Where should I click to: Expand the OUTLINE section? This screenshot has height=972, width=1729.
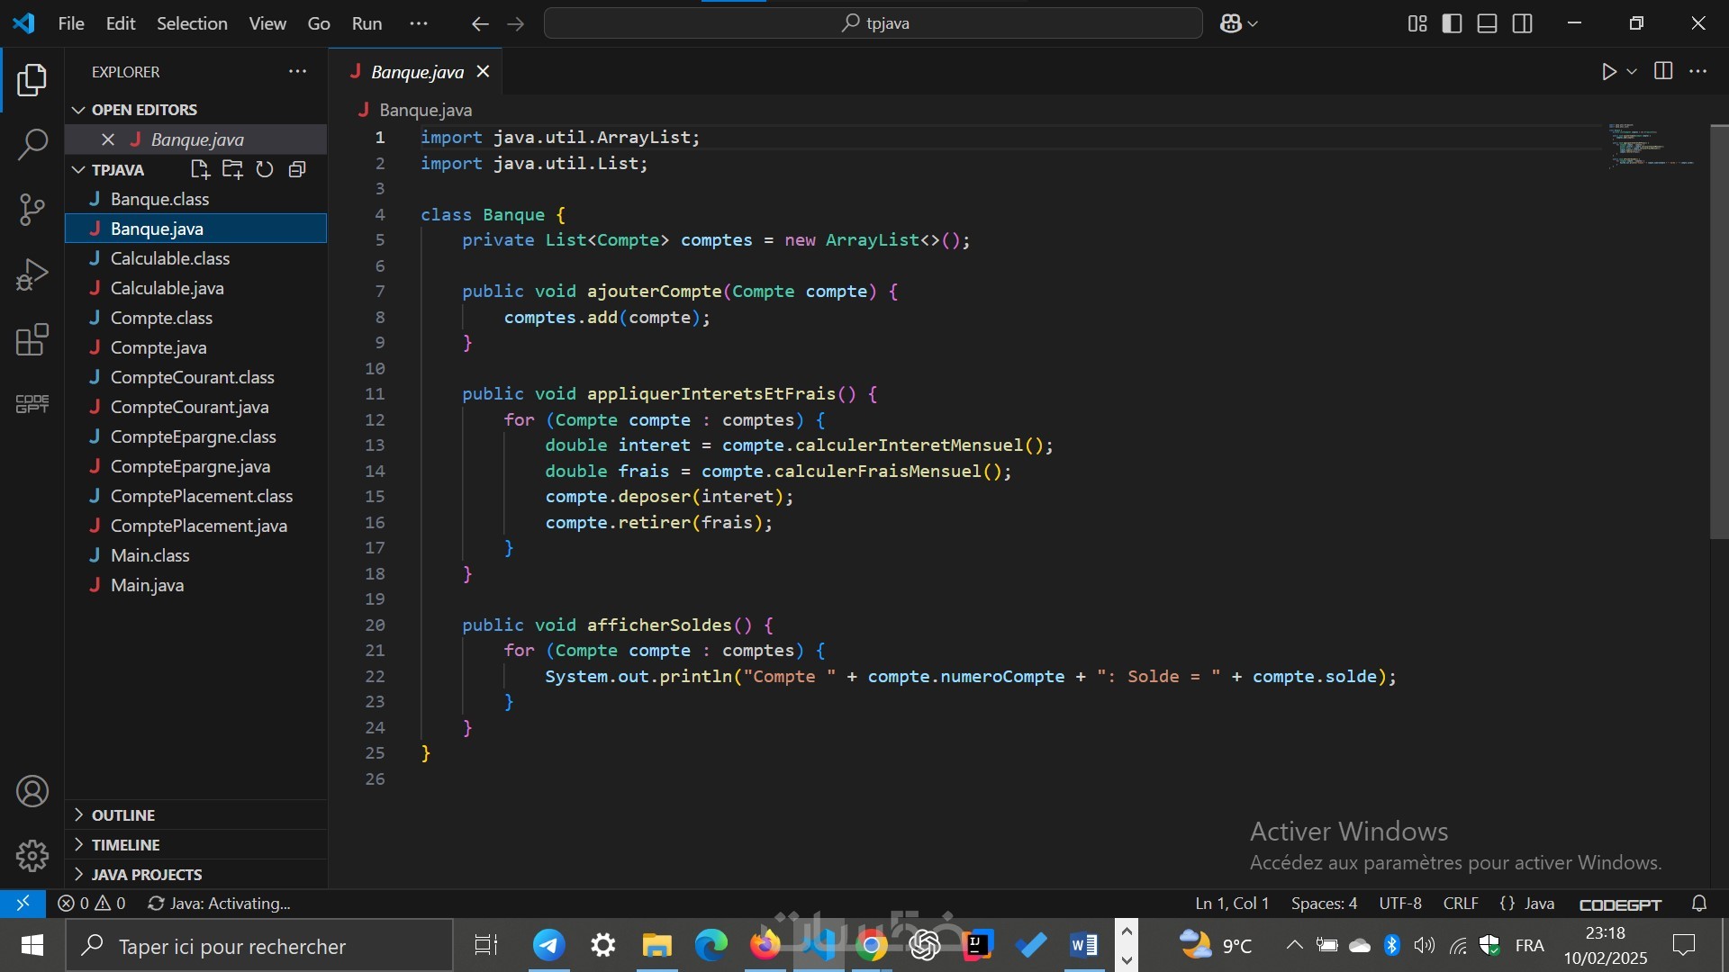click(x=123, y=815)
